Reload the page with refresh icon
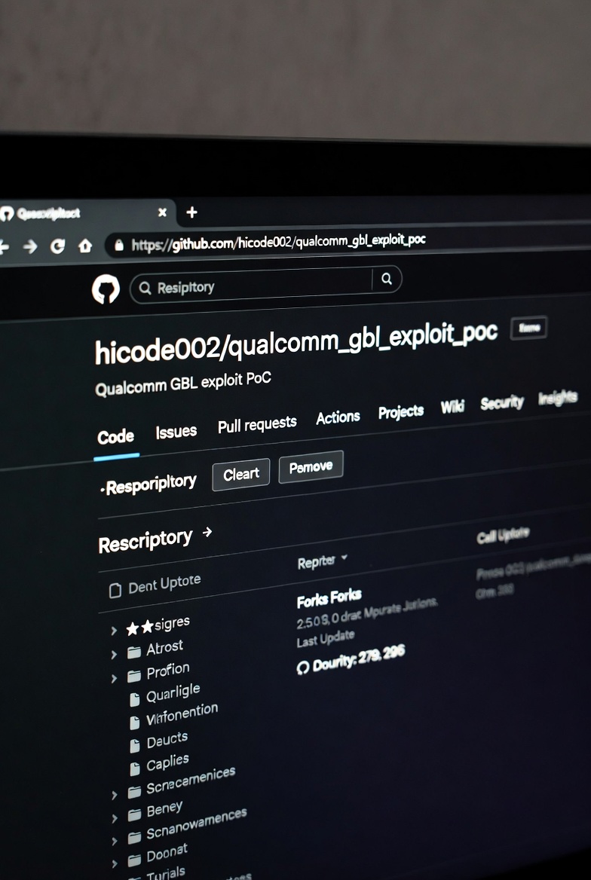Image resolution: width=591 pixels, height=880 pixels. [x=57, y=246]
